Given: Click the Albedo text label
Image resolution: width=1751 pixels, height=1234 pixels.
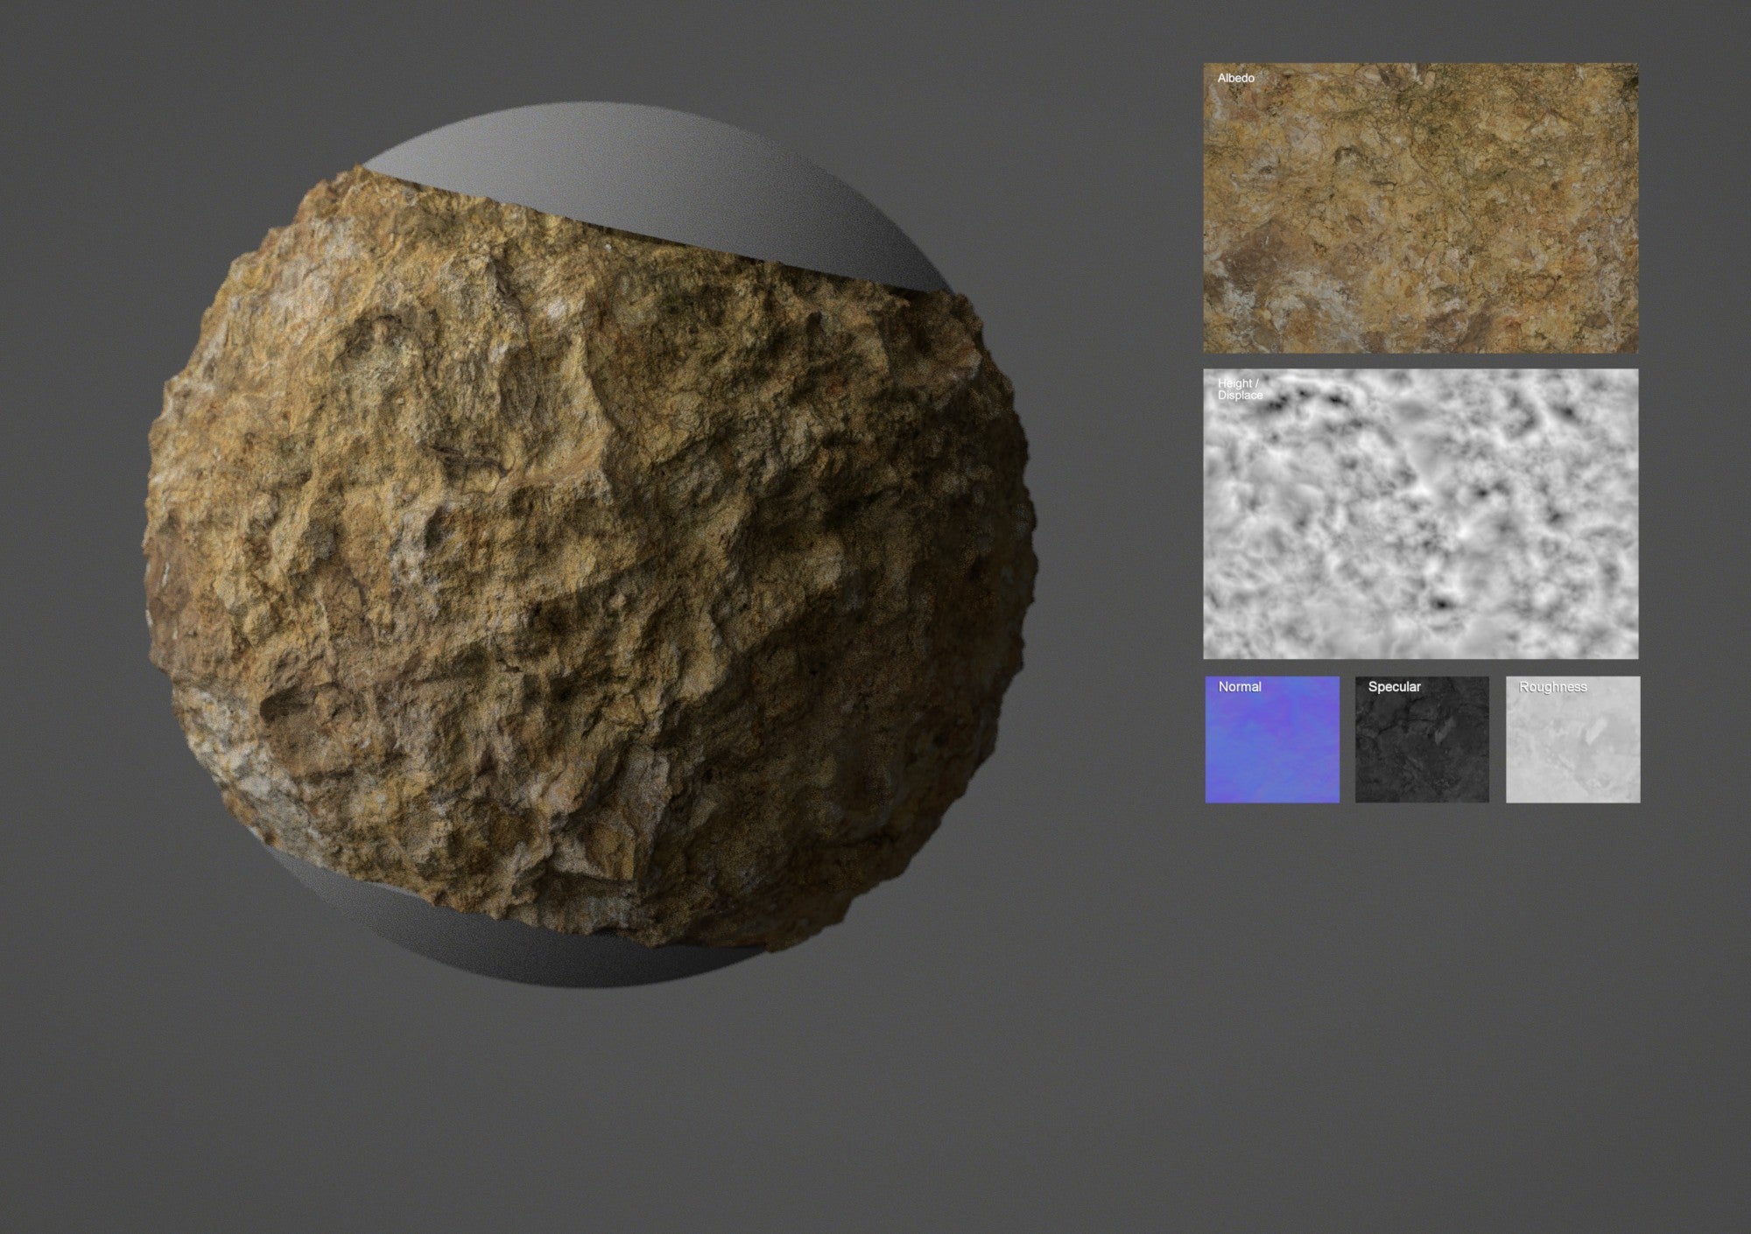Looking at the screenshot, I should coord(1235,79).
